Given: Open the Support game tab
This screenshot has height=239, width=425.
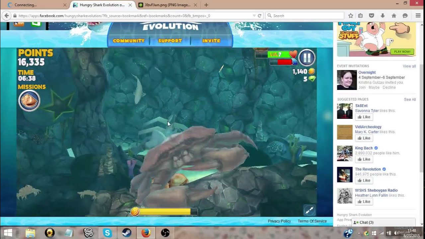Looking at the screenshot, I should (x=170, y=41).
